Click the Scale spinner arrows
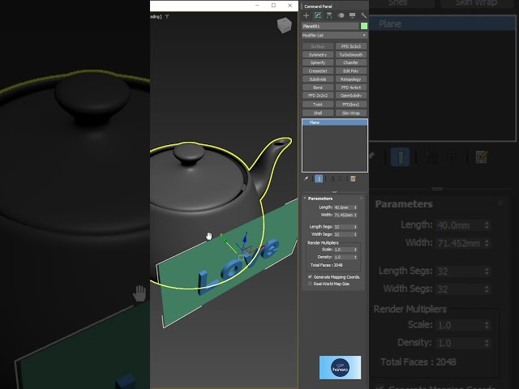Screen dimensions: 519x389 (355, 250)
